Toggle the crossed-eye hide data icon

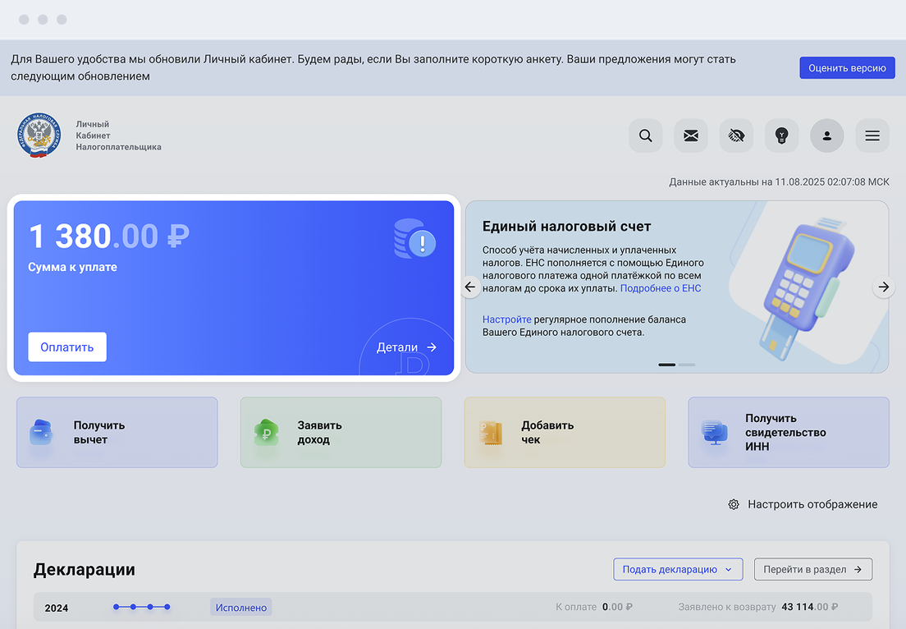736,135
